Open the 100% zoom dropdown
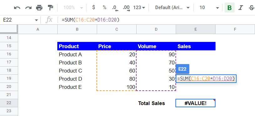 [73, 8]
